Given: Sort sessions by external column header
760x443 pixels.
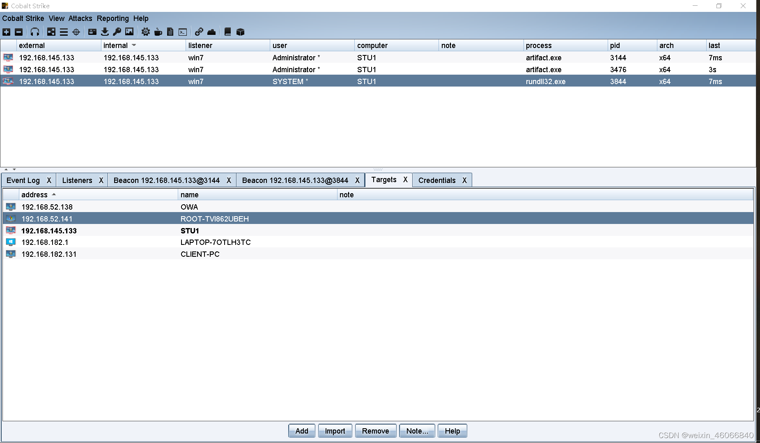Looking at the screenshot, I should 59,46.
